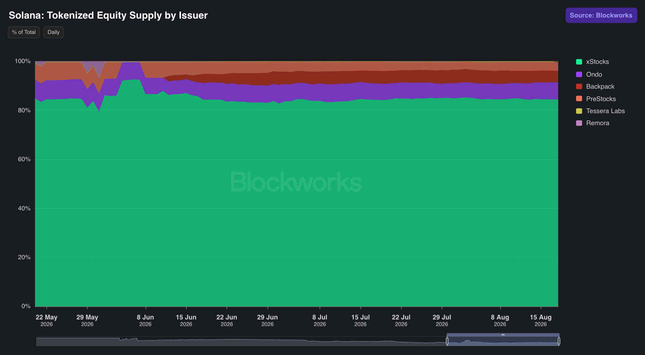Click the '22 May 2026' x-axis label

pyautogui.click(x=47, y=320)
